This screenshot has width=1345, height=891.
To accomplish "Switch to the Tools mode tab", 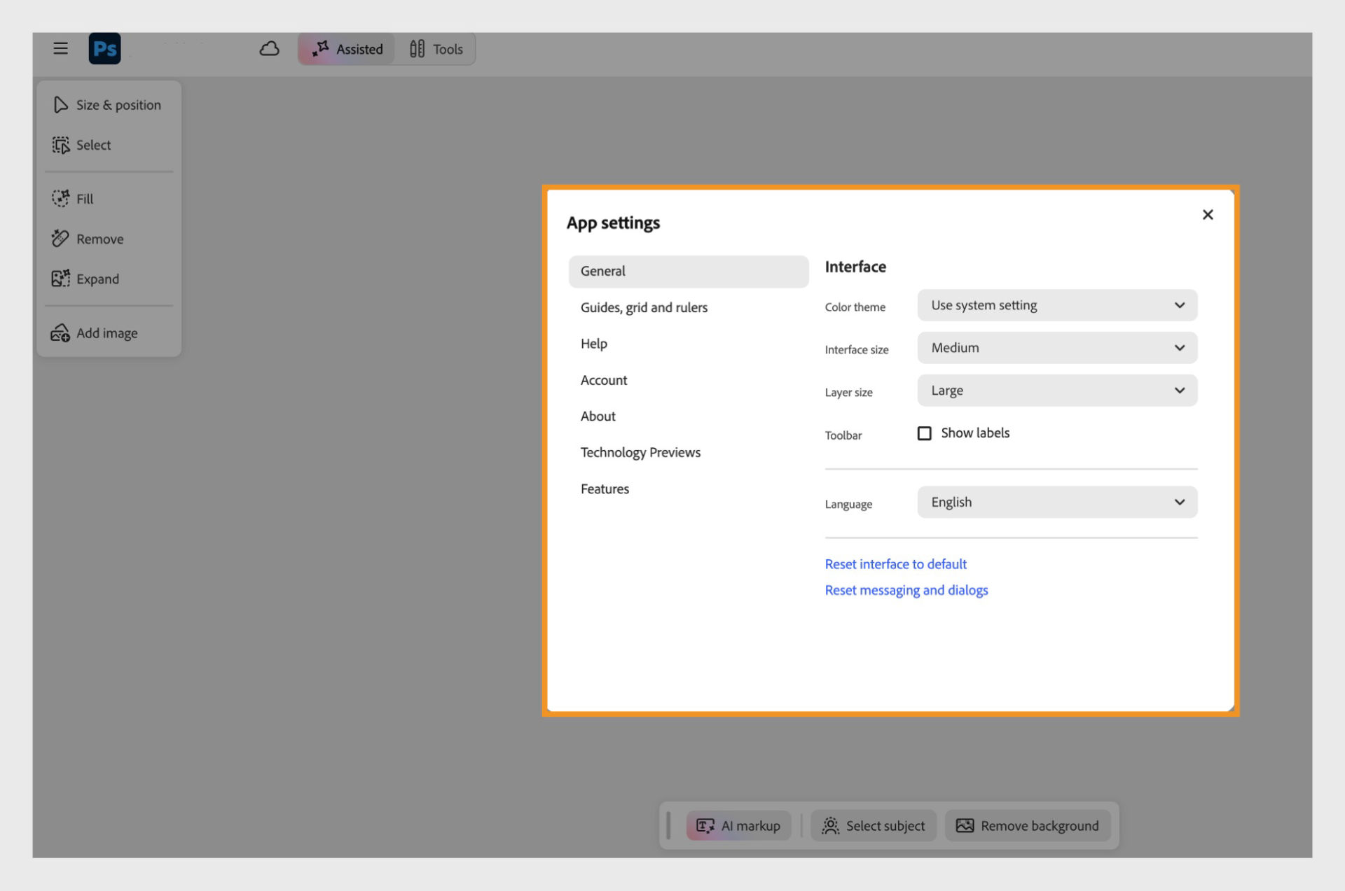I will tap(436, 49).
